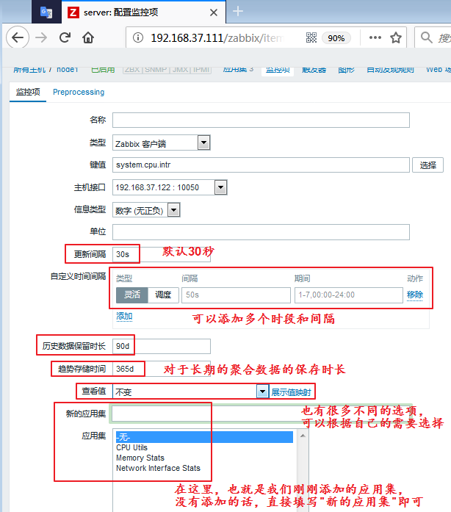
Task: Click the 移除 link in interval row
Action: (x=415, y=295)
